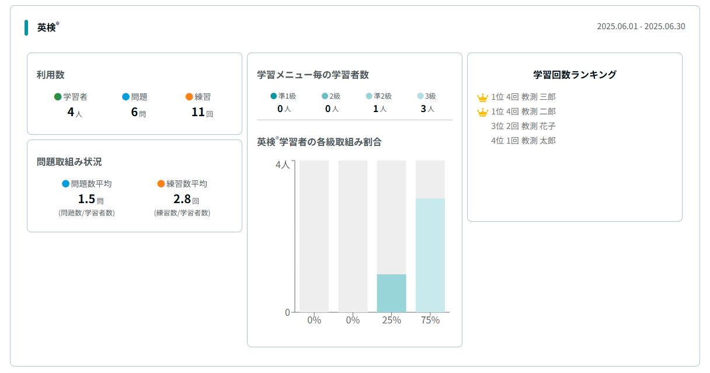Click the 利用数 panel heading
The image size is (710, 373).
click(50, 75)
